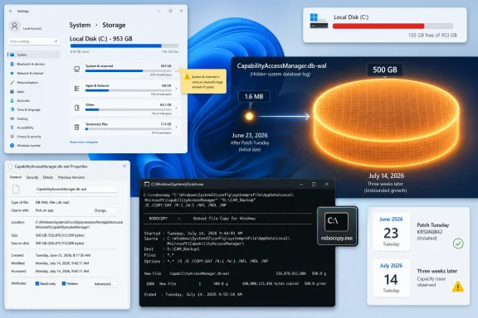Image resolution: width=478 pixels, height=318 pixels.
Task: Switch to the General tab in Properties
Action: tap(16, 177)
